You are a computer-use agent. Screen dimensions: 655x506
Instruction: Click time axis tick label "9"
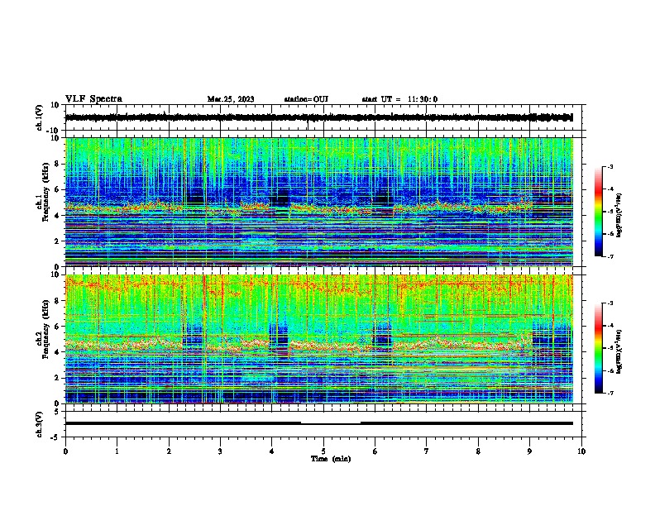529,451
